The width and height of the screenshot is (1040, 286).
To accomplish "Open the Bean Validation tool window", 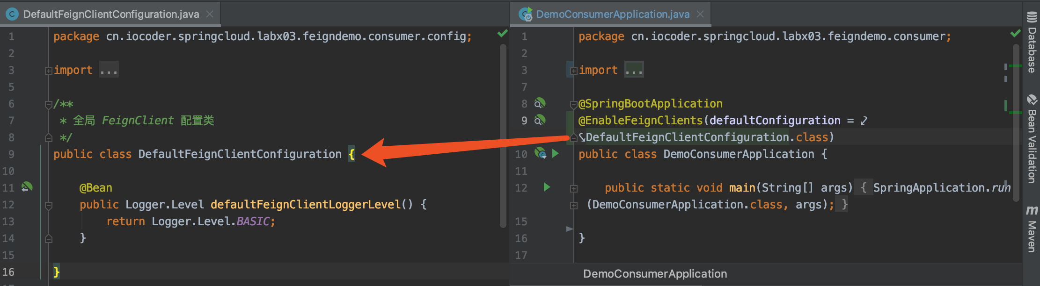I will click(1032, 139).
